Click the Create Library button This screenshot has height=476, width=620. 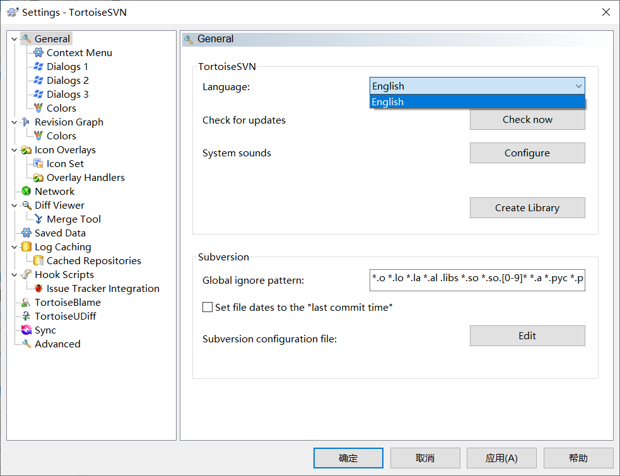[x=527, y=207]
